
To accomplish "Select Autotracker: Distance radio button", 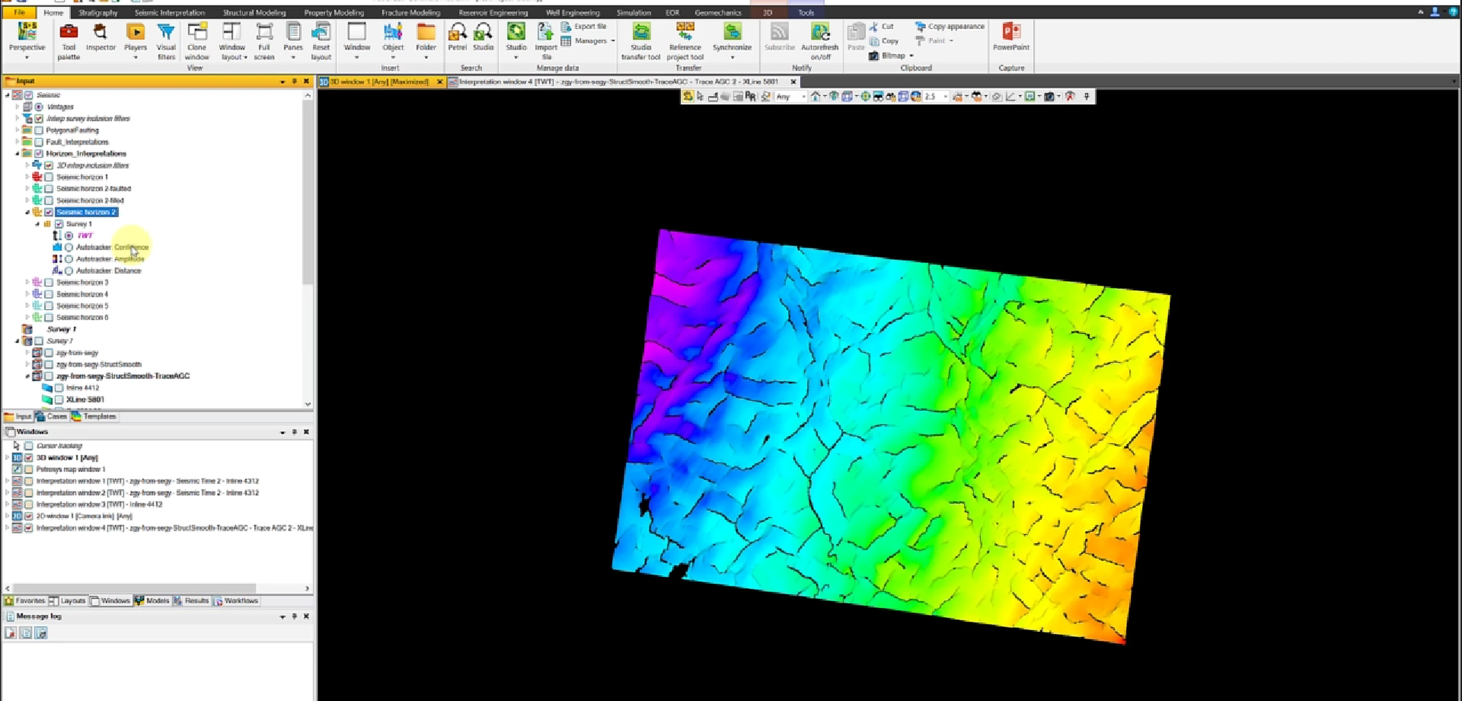I will pos(69,271).
